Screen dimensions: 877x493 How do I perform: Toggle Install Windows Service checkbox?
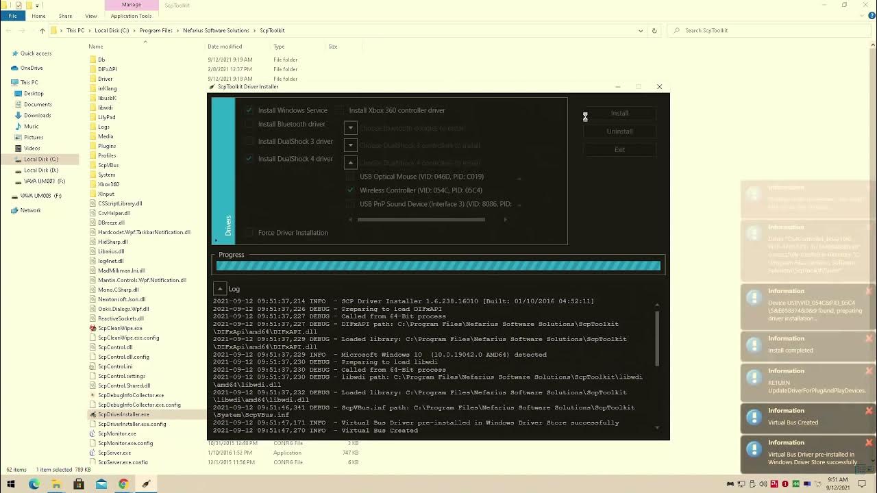tap(249, 110)
